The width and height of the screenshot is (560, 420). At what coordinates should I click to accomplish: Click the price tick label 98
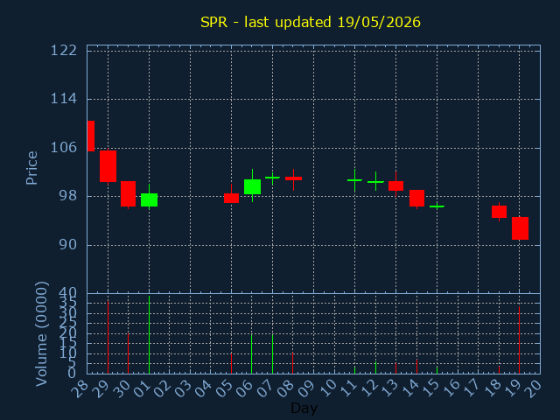[68, 196]
